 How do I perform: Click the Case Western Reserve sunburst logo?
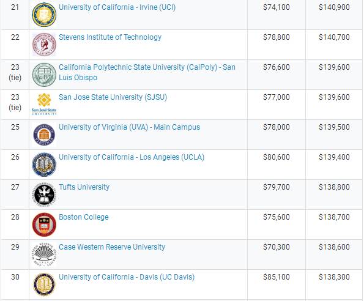coord(44,255)
